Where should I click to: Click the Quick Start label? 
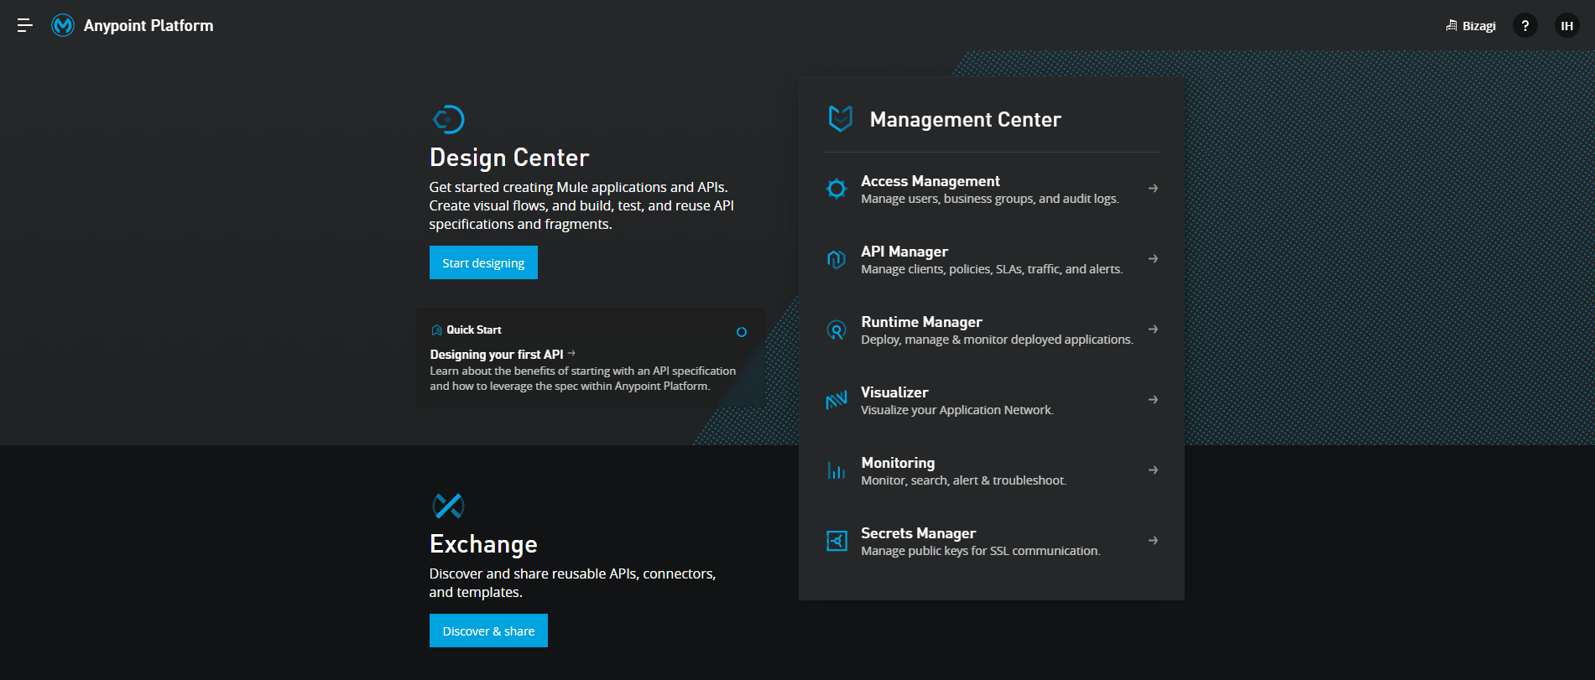[474, 330]
